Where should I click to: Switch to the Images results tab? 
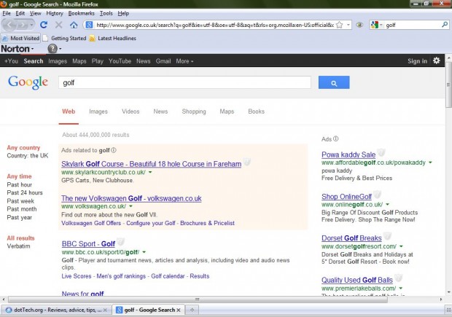click(98, 111)
